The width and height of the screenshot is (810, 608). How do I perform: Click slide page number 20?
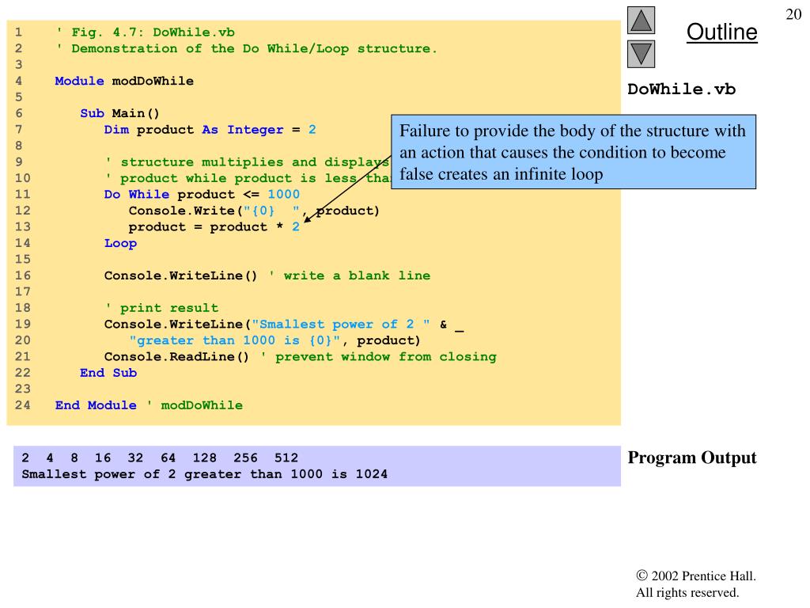point(793,14)
